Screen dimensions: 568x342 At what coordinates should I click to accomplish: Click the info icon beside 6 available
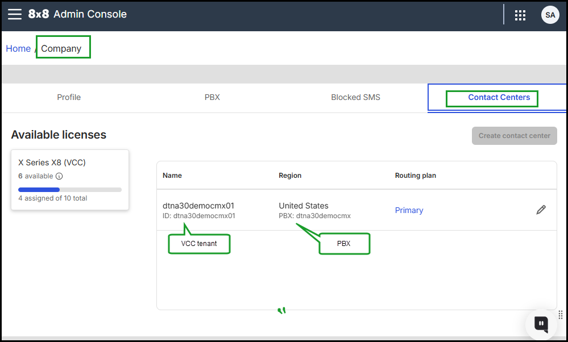(59, 176)
